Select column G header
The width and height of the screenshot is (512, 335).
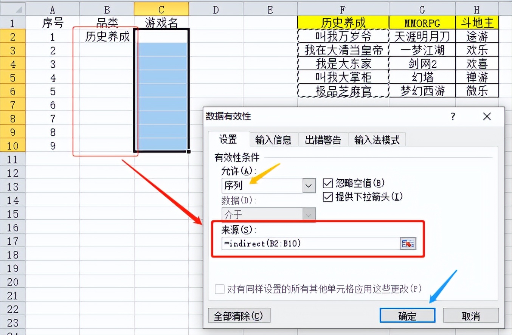tap(422, 9)
